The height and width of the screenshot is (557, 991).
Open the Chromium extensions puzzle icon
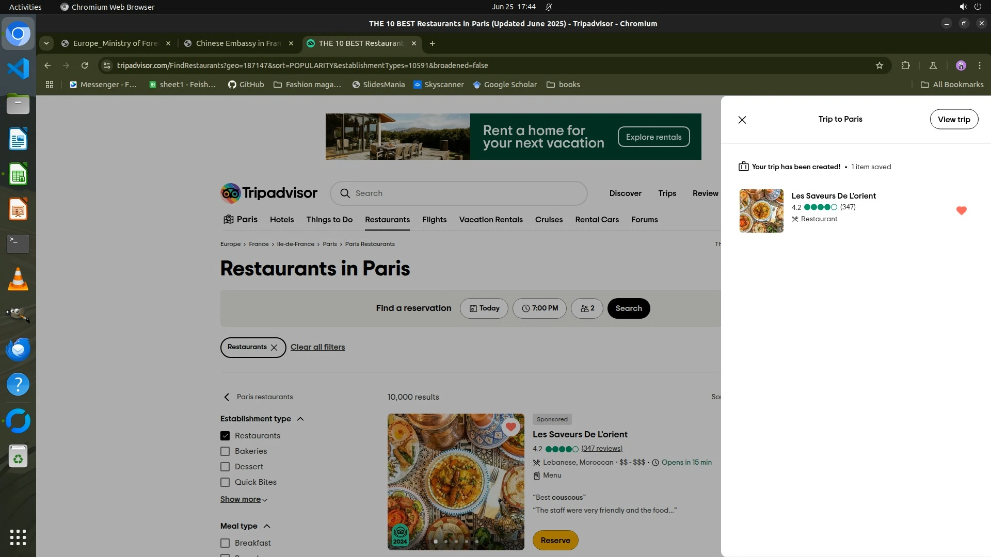[x=905, y=65]
